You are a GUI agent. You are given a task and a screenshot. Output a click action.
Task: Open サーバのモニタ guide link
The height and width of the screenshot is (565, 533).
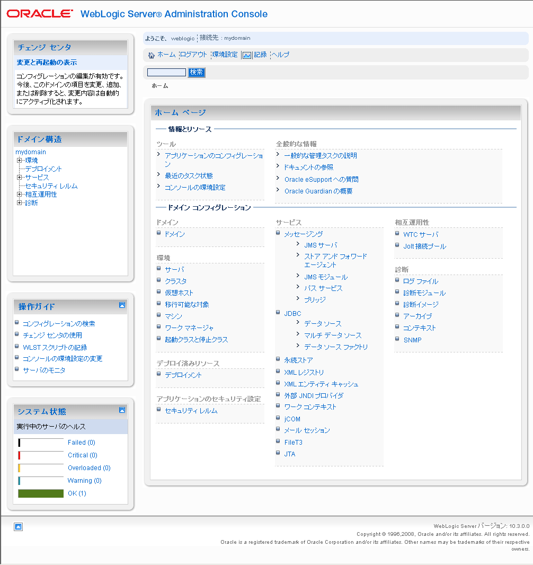point(45,370)
